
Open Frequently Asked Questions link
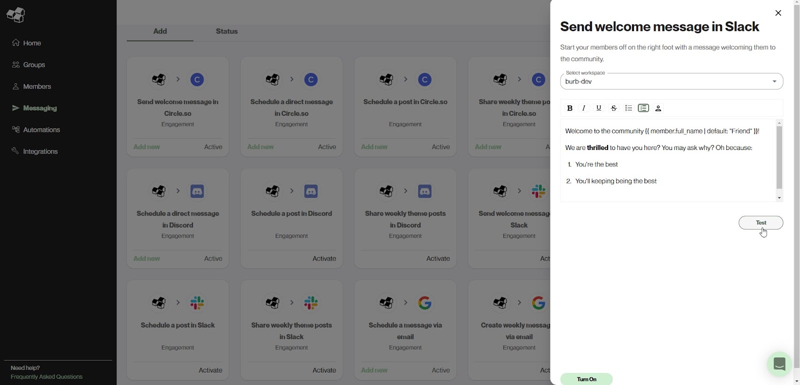46,377
